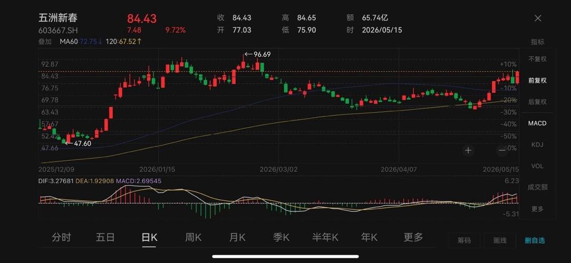The height and width of the screenshot is (263, 571).
Task: Select the 半年K half-year tab
Action: point(325,238)
